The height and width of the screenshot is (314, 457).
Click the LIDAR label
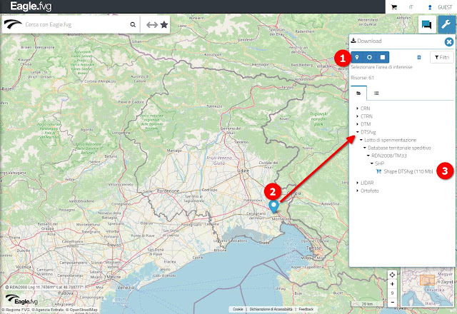[367, 183]
